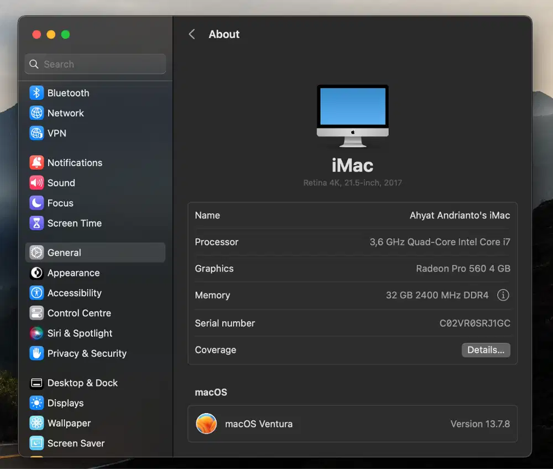Select the Focus moon icon

coord(36,203)
